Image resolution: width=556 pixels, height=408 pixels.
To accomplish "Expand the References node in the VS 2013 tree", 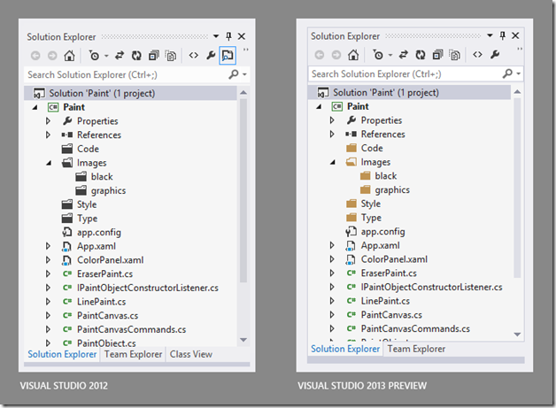I will point(333,135).
